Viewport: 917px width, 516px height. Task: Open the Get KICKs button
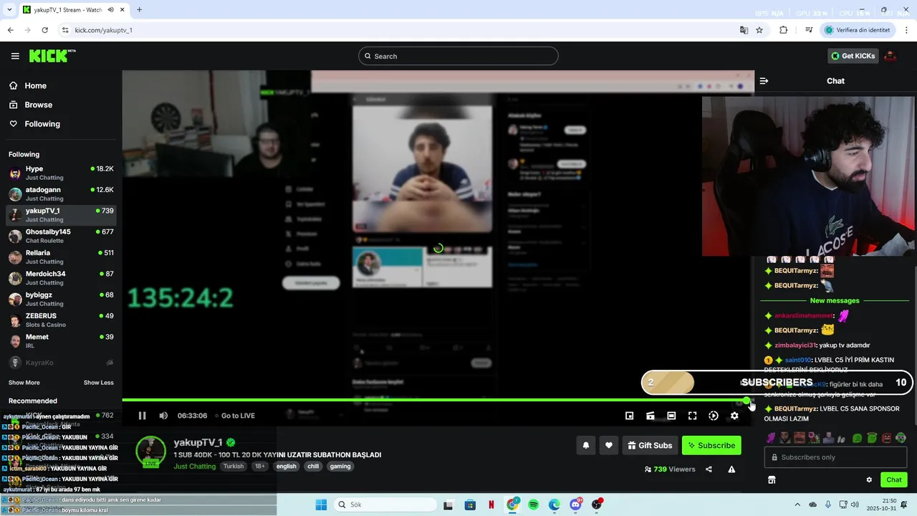point(853,56)
